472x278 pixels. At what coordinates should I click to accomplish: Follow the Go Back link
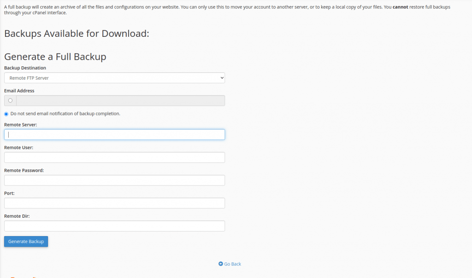click(232, 264)
